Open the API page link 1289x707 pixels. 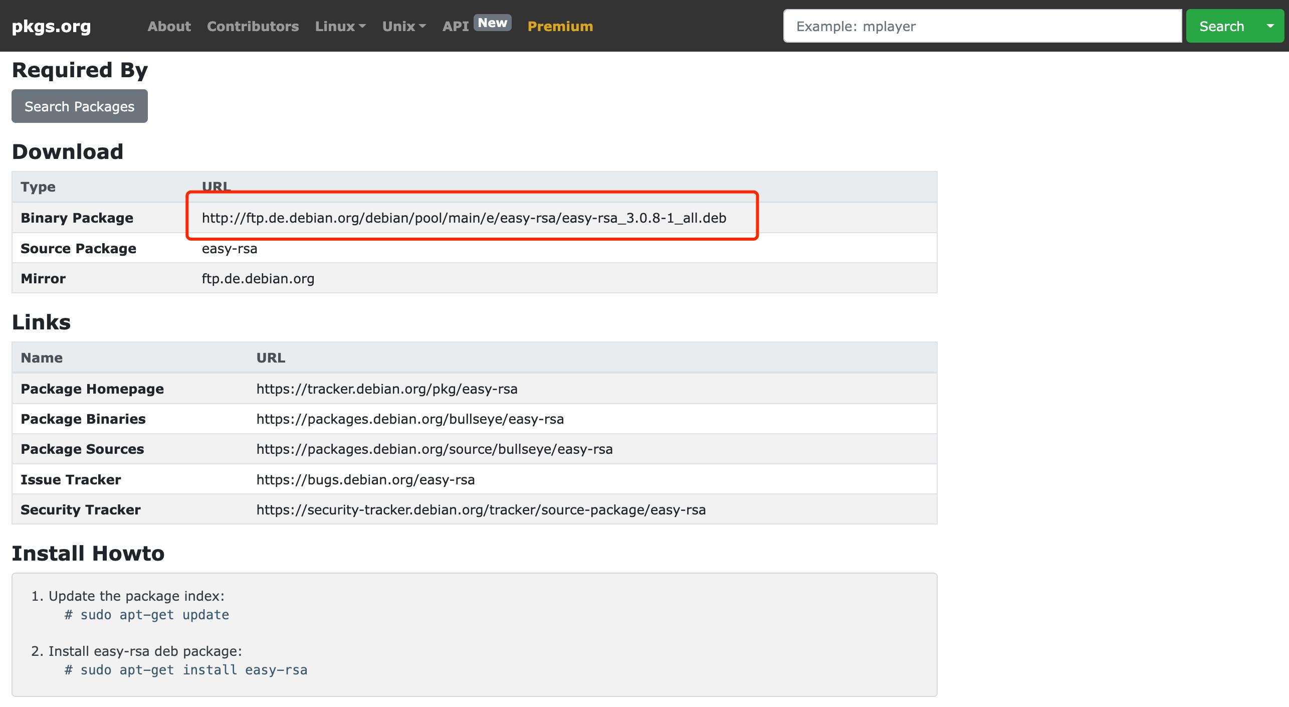[x=455, y=26]
